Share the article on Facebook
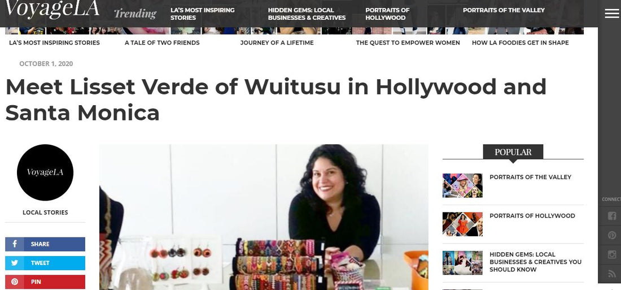This screenshot has height=290, width=621. pos(45,244)
